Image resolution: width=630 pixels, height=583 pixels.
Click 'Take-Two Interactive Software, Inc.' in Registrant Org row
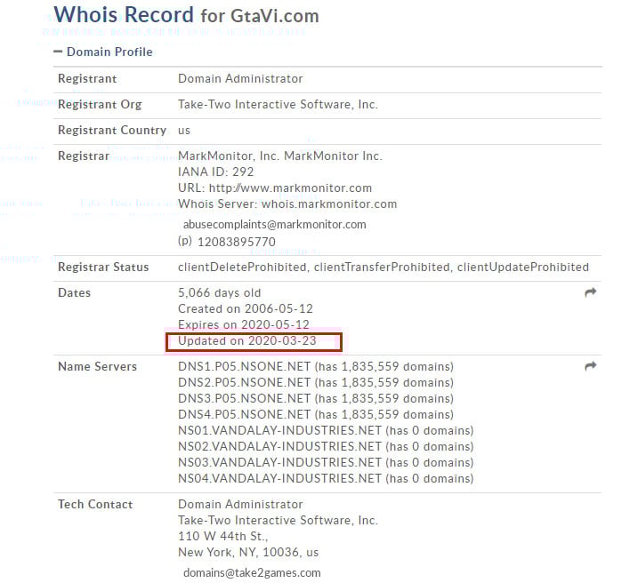(x=278, y=104)
